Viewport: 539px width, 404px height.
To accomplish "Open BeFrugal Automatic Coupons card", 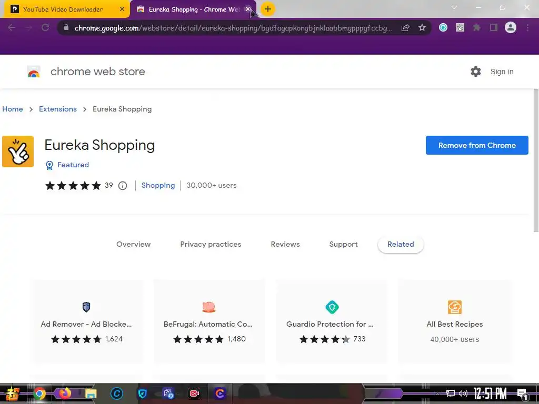I will (x=208, y=321).
